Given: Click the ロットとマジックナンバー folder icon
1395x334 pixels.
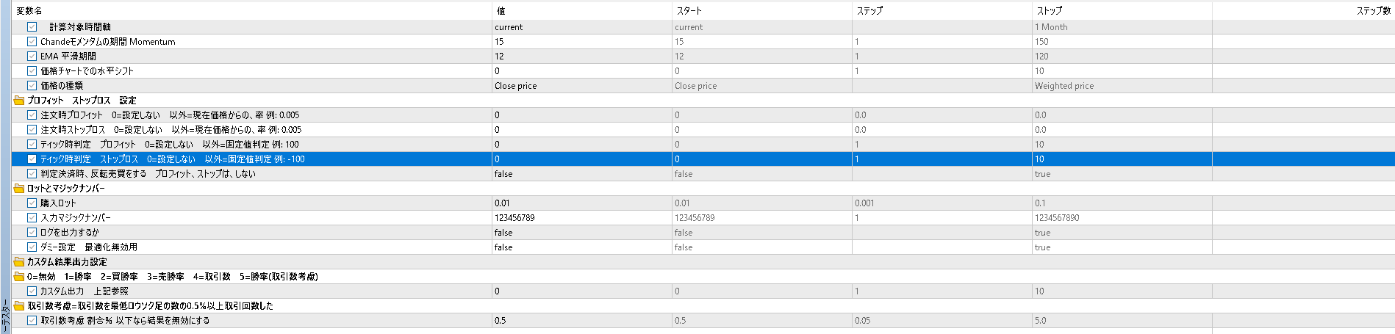Looking at the screenshot, I should (x=19, y=189).
